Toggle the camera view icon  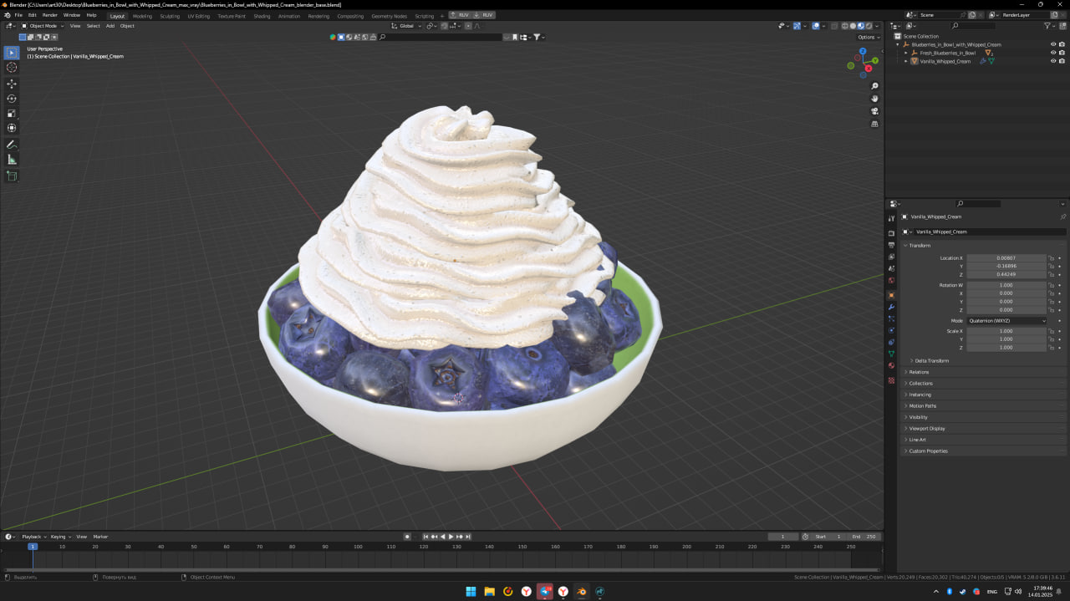pos(874,111)
